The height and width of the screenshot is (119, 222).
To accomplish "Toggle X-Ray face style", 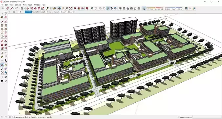I will point(92,8).
